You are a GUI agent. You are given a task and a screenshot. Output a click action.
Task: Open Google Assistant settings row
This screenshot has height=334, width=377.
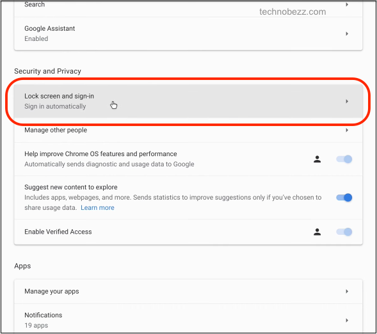click(x=188, y=34)
